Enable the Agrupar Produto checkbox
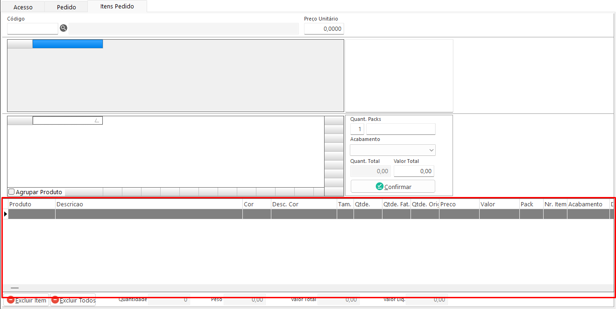This screenshot has width=616, height=309. [x=12, y=192]
